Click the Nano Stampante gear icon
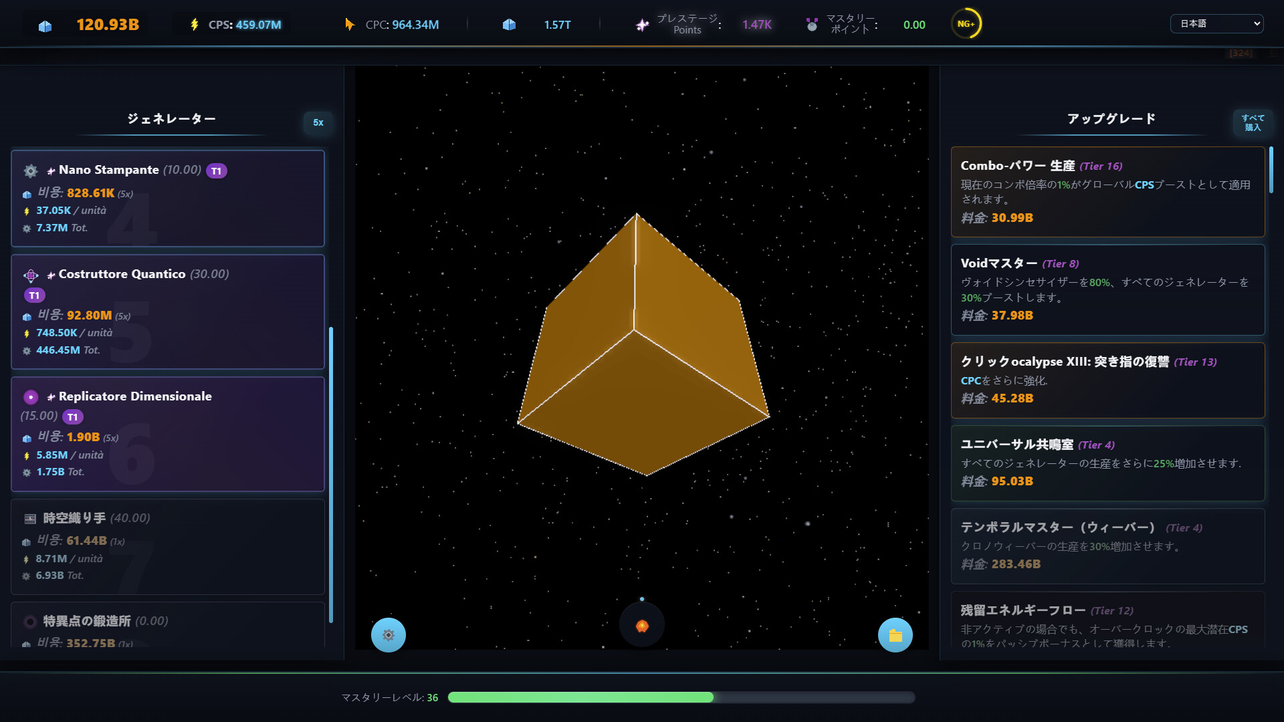This screenshot has height=722, width=1284. tap(31, 170)
